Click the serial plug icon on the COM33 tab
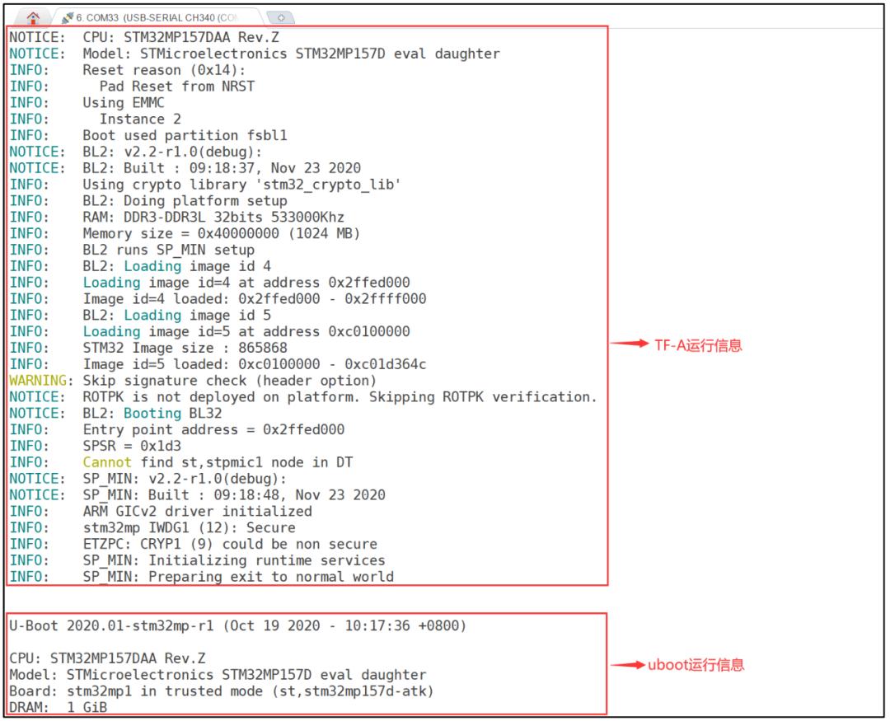The height and width of the screenshot is (721, 890). (68, 17)
